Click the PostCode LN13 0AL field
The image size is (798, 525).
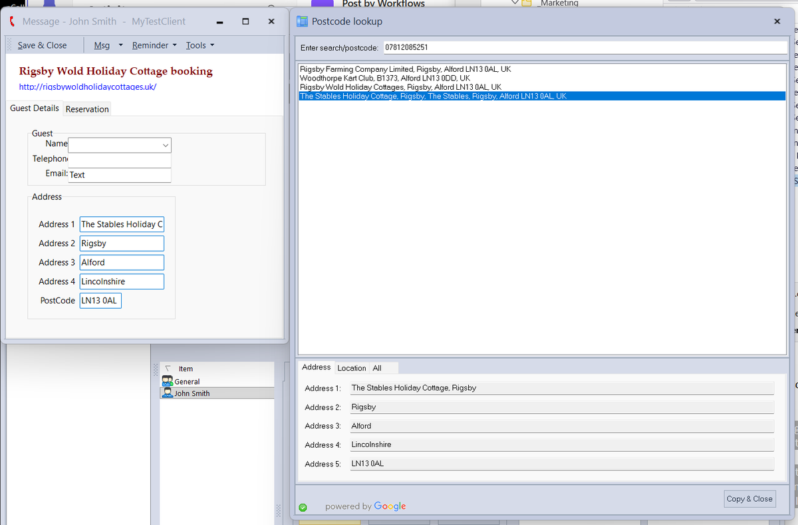coord(100,301)
